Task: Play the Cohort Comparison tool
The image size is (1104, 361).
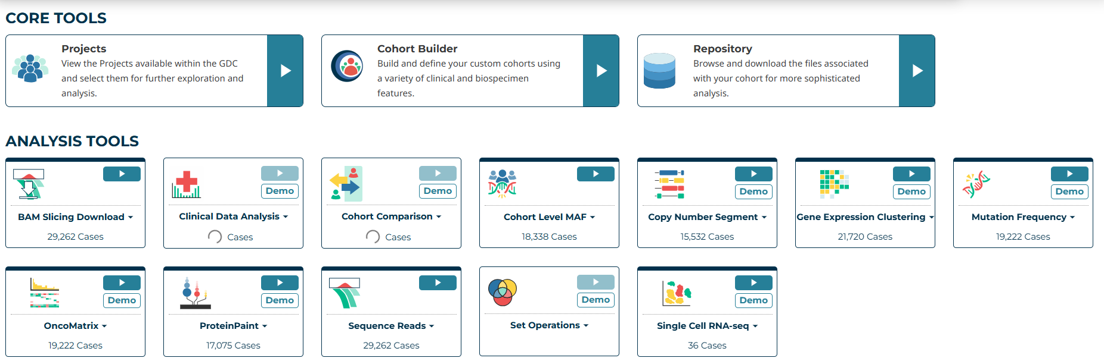Action: (x=438, y=173)
